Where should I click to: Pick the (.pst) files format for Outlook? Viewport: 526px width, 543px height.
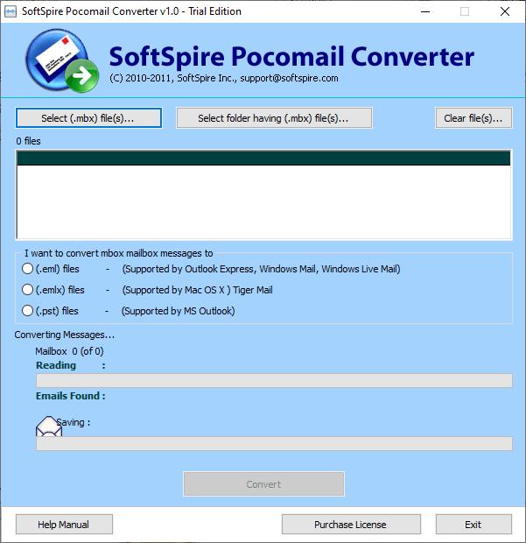(x=28, y=311)
